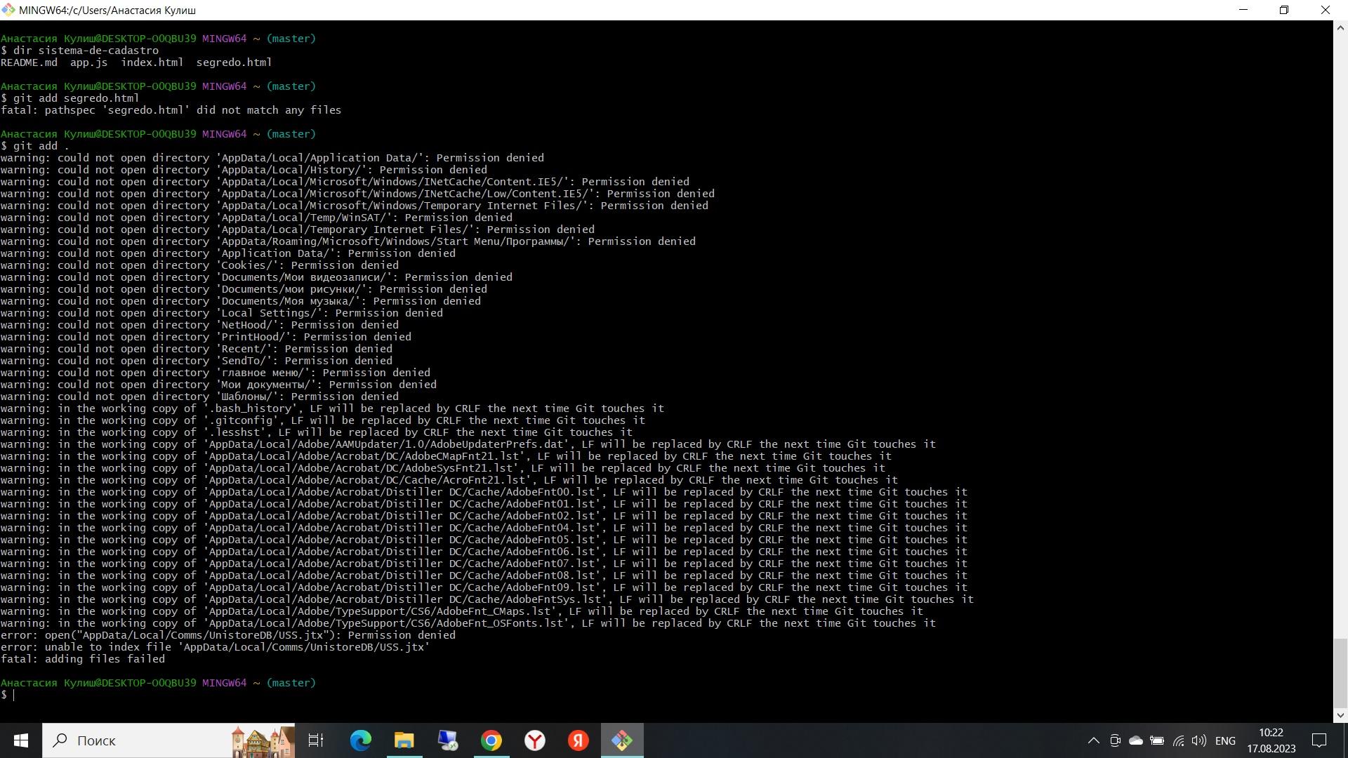Click the command '$ git add segredo.html'
1348x758 pixels.
coord(70,98)
